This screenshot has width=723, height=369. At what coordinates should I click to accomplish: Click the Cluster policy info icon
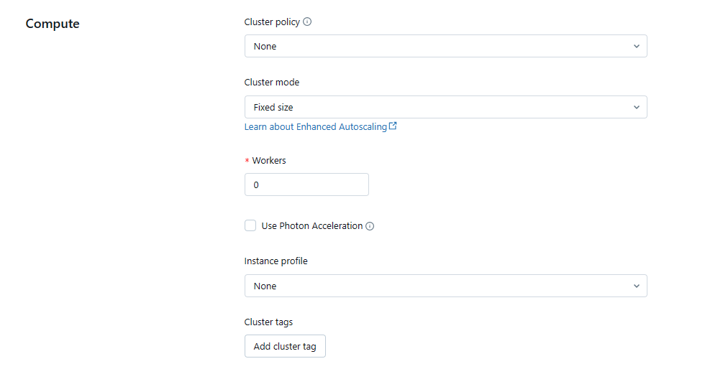307,22
